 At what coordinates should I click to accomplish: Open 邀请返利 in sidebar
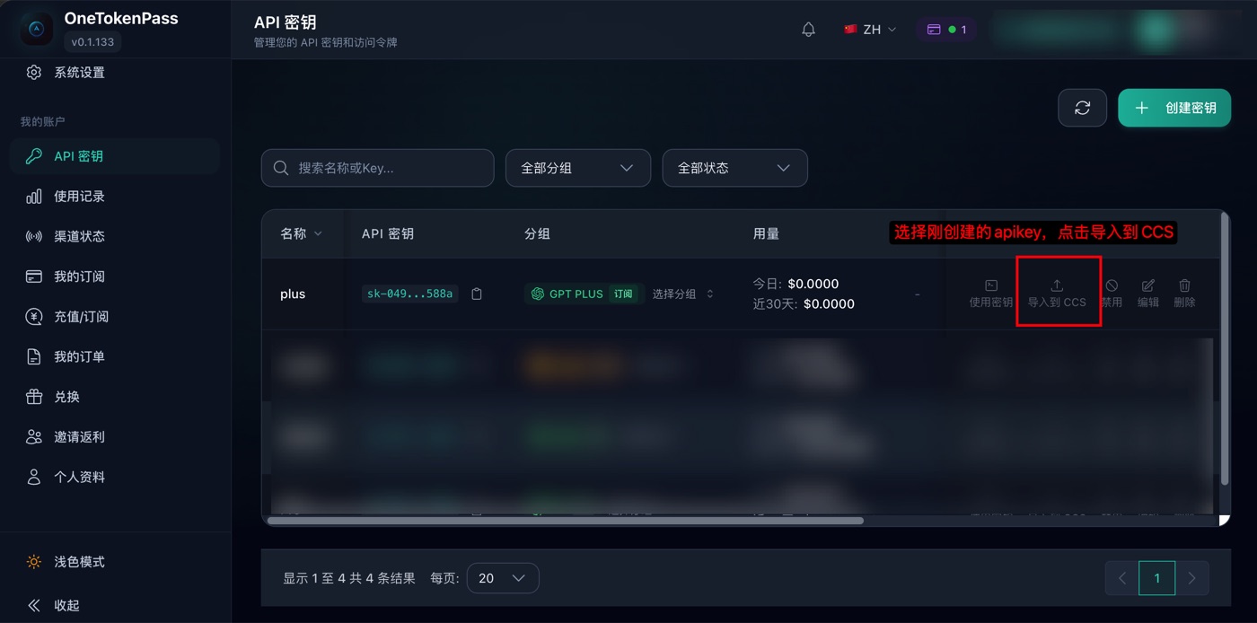(x=115, y=436)
